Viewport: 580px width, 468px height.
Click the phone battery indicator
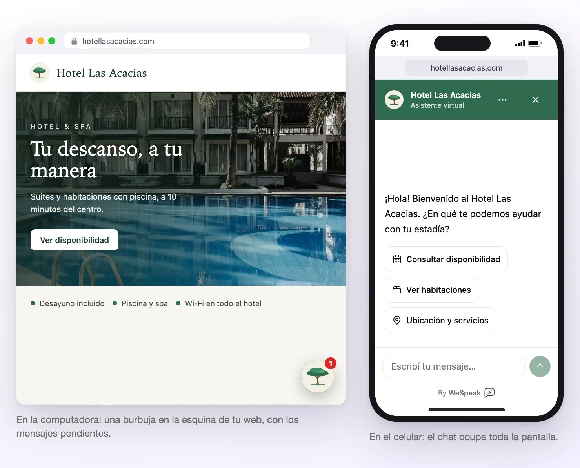pyautogui.click(x=535, y=43)
